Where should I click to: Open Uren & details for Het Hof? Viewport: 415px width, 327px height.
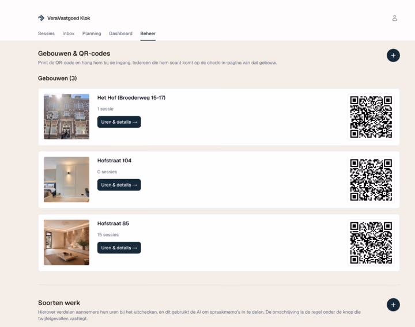[119, 122]
